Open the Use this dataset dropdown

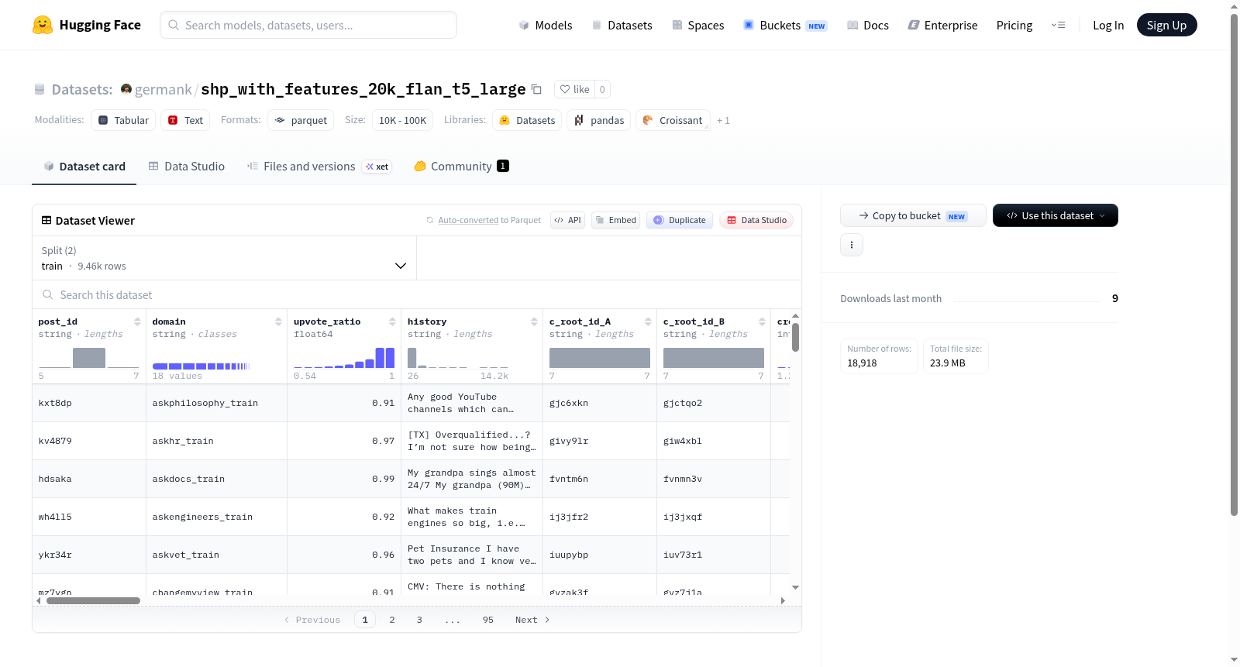pyautogui.click(x=1055, y=215)
